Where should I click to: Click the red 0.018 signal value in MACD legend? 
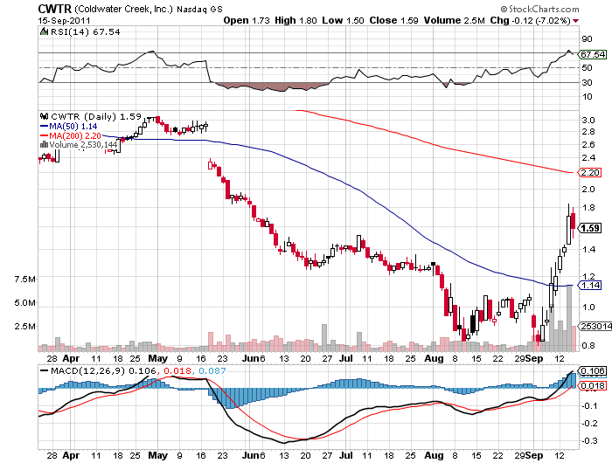(177, 370)
